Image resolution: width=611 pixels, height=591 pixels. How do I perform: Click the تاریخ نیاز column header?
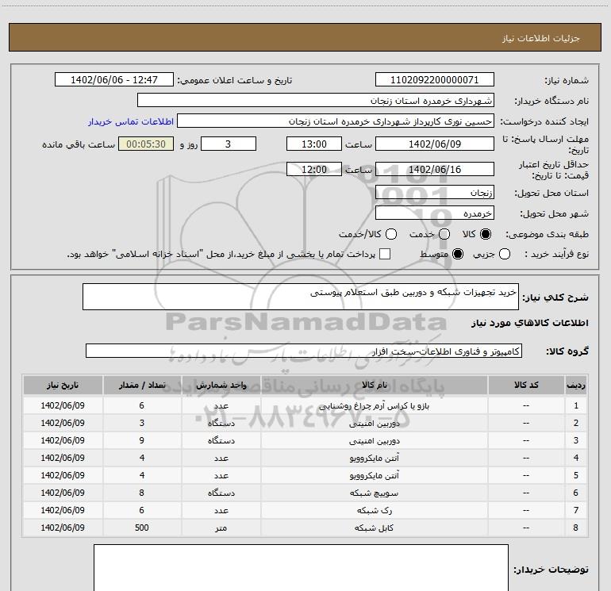[x=63, y=385]
